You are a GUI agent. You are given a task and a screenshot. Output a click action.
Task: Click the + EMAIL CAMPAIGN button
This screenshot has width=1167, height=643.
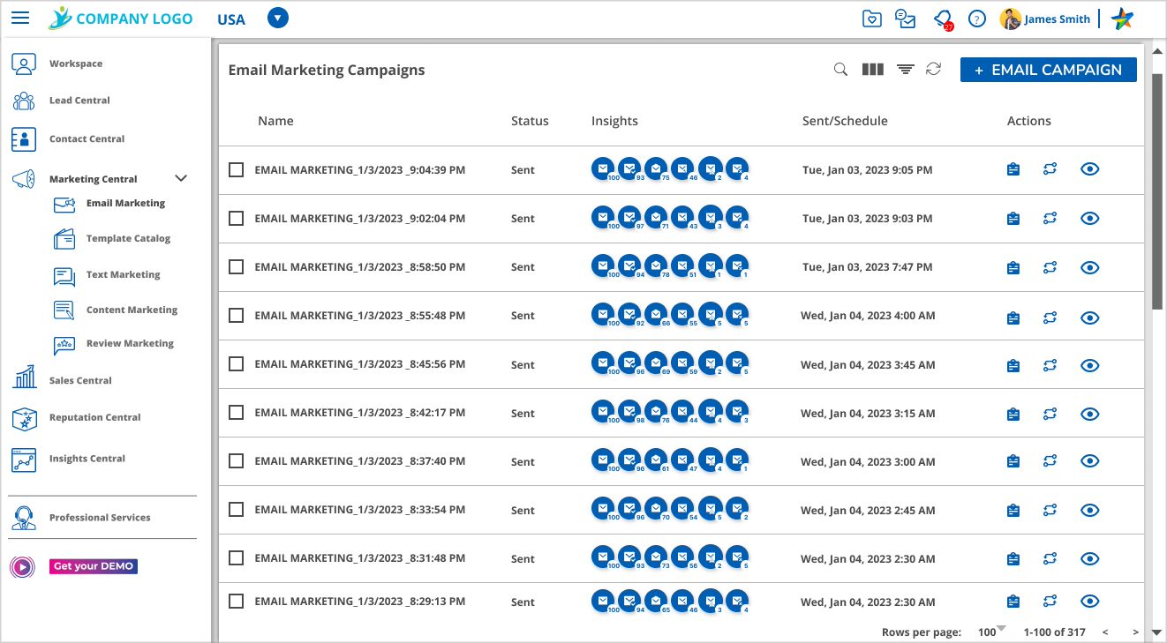click(x=1048, y=70)
